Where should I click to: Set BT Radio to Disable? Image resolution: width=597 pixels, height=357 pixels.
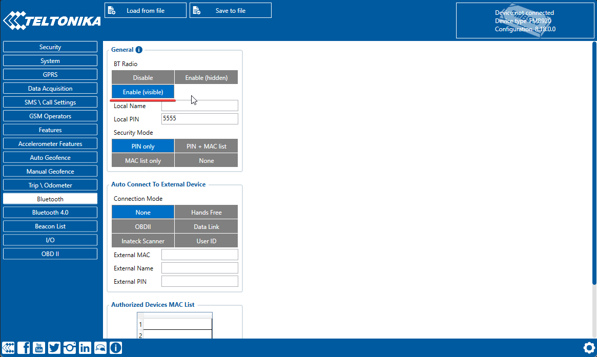[x=143, y=77]
